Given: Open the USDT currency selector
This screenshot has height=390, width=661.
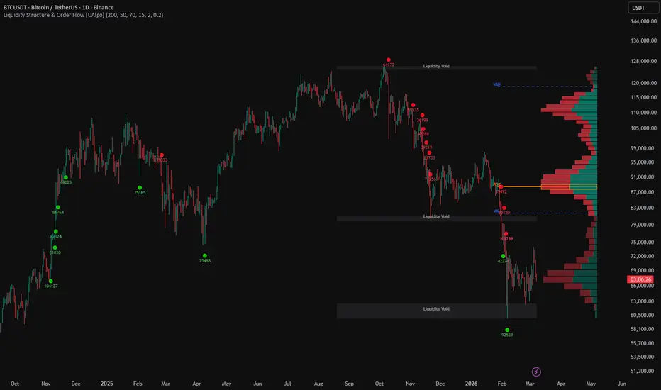Looking at the screenshot, I should coord(643,8).
